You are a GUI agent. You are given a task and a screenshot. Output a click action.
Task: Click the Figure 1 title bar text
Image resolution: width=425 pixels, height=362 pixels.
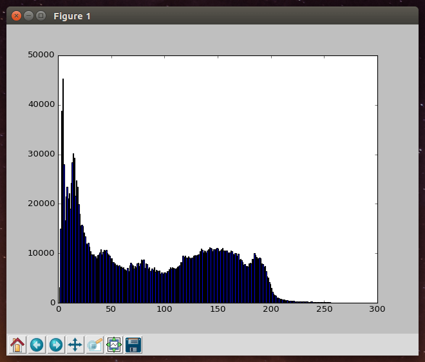point(72,15)
